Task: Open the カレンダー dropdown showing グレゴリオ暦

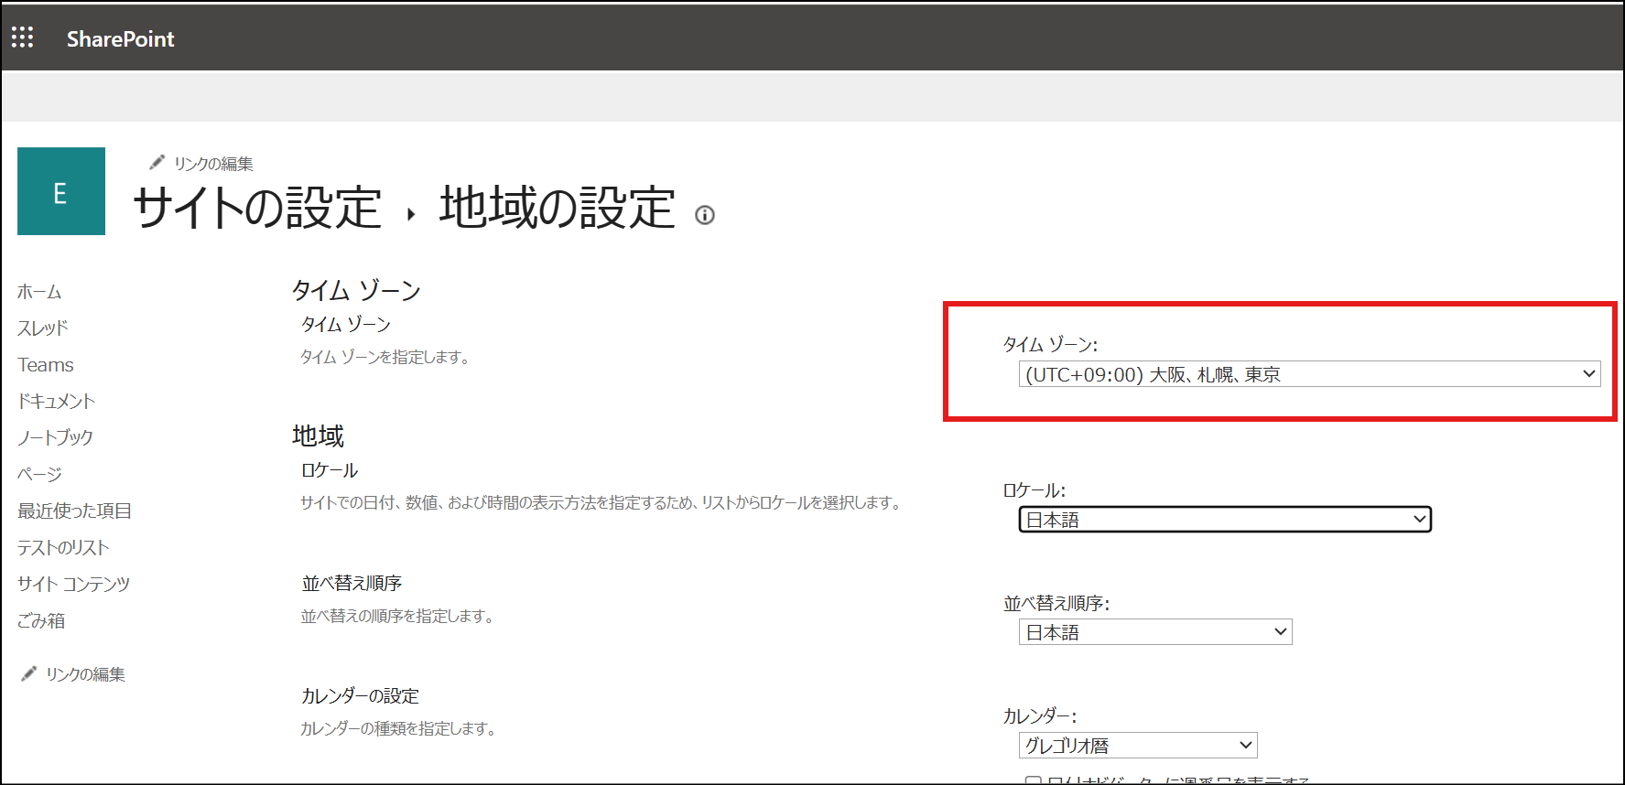Action: point(1138,746)
